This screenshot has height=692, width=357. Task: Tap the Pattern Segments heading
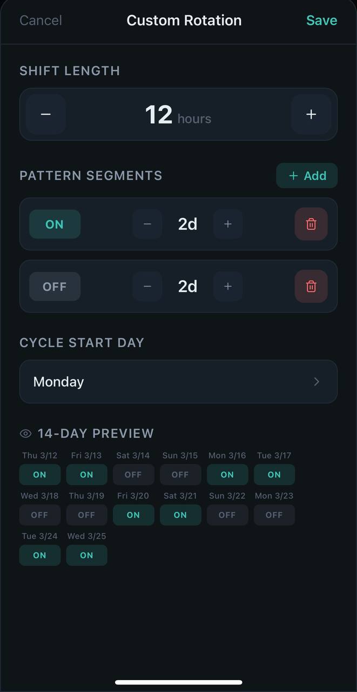click(91, 175)
